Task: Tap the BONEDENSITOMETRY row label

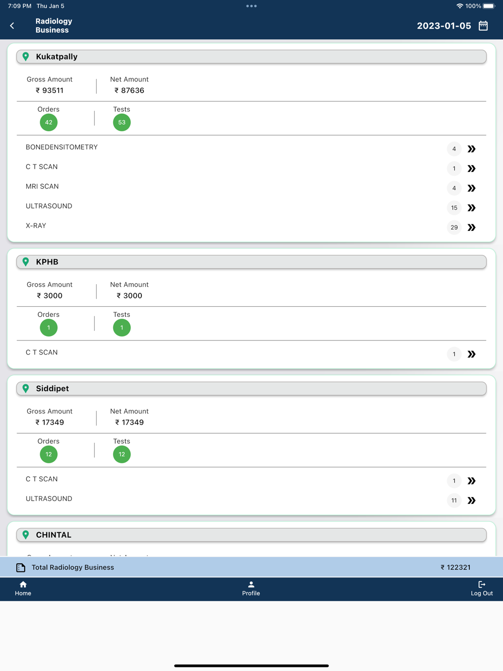Action: click(62, 147)
